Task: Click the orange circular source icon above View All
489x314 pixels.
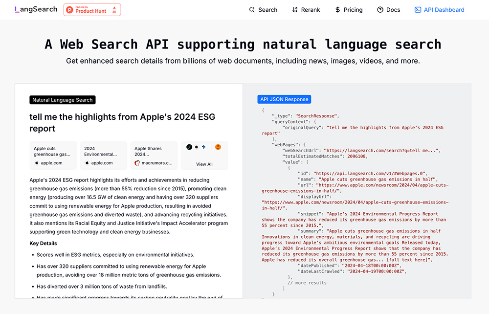Action: [x=218, y=147]
